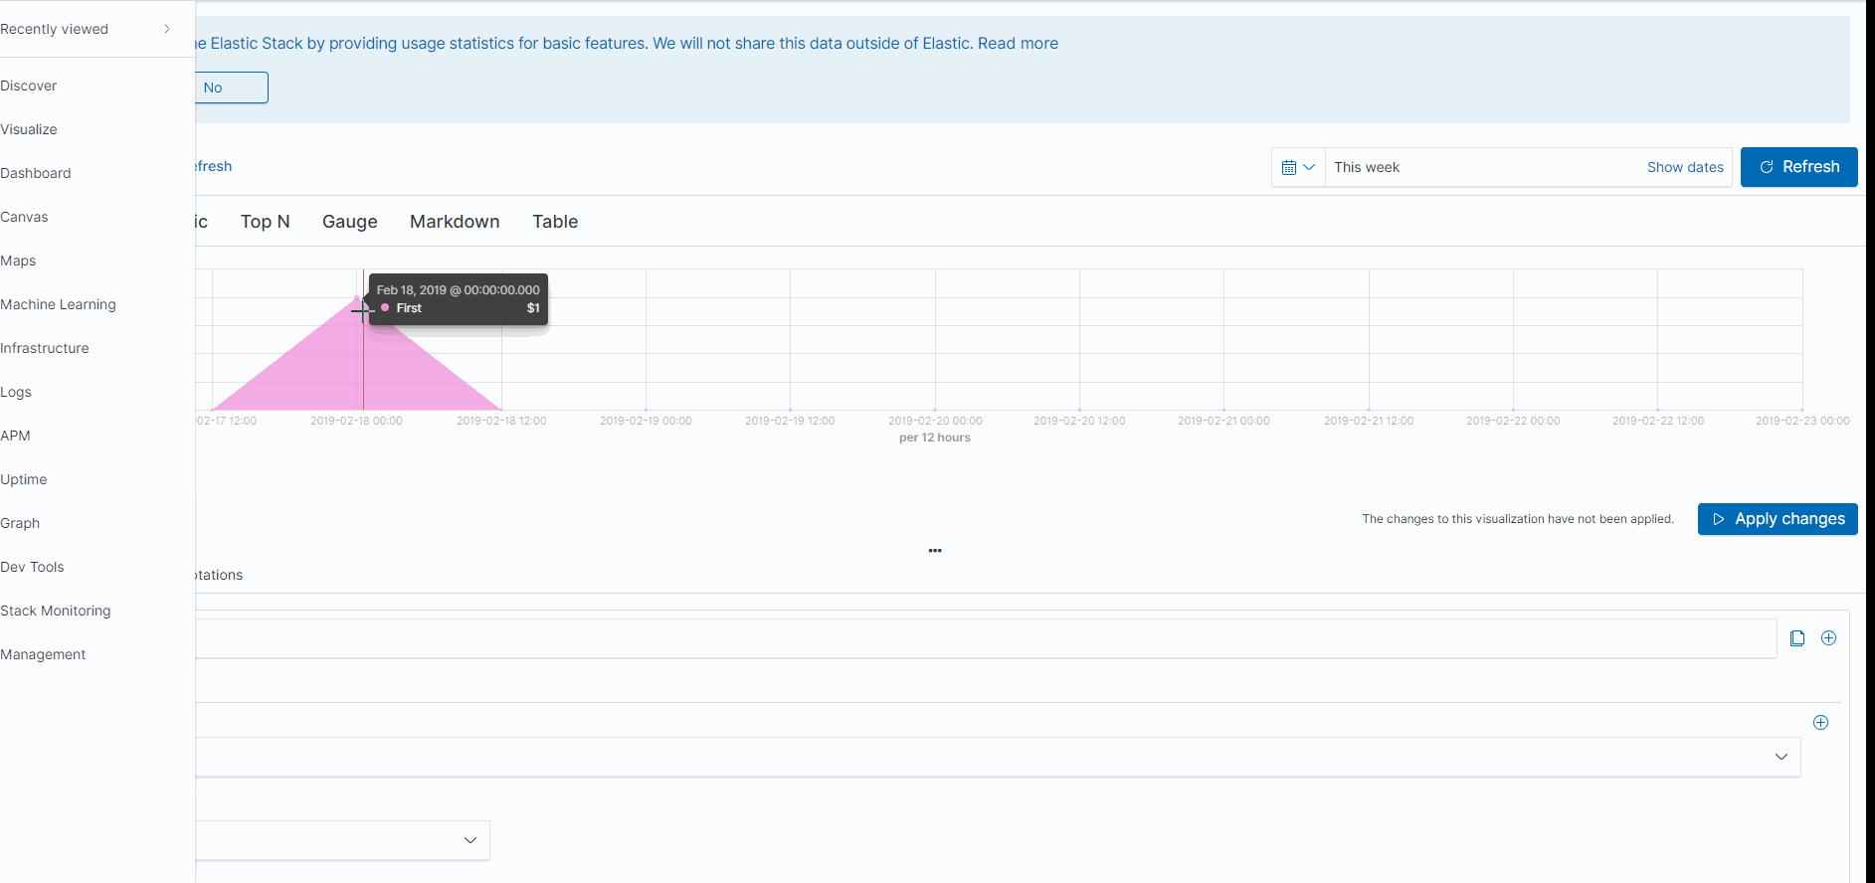Screen dimensions: 1875x883
Task: Click Show dates link
Action: click(x=1685, y=167)
